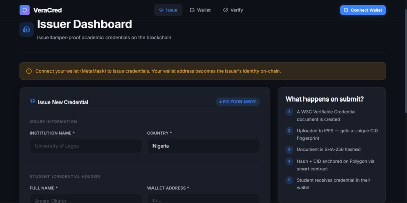Click the 'Issue New Credential' heading text
This screenshot has width=407, height=203.
tap(63, 102)
